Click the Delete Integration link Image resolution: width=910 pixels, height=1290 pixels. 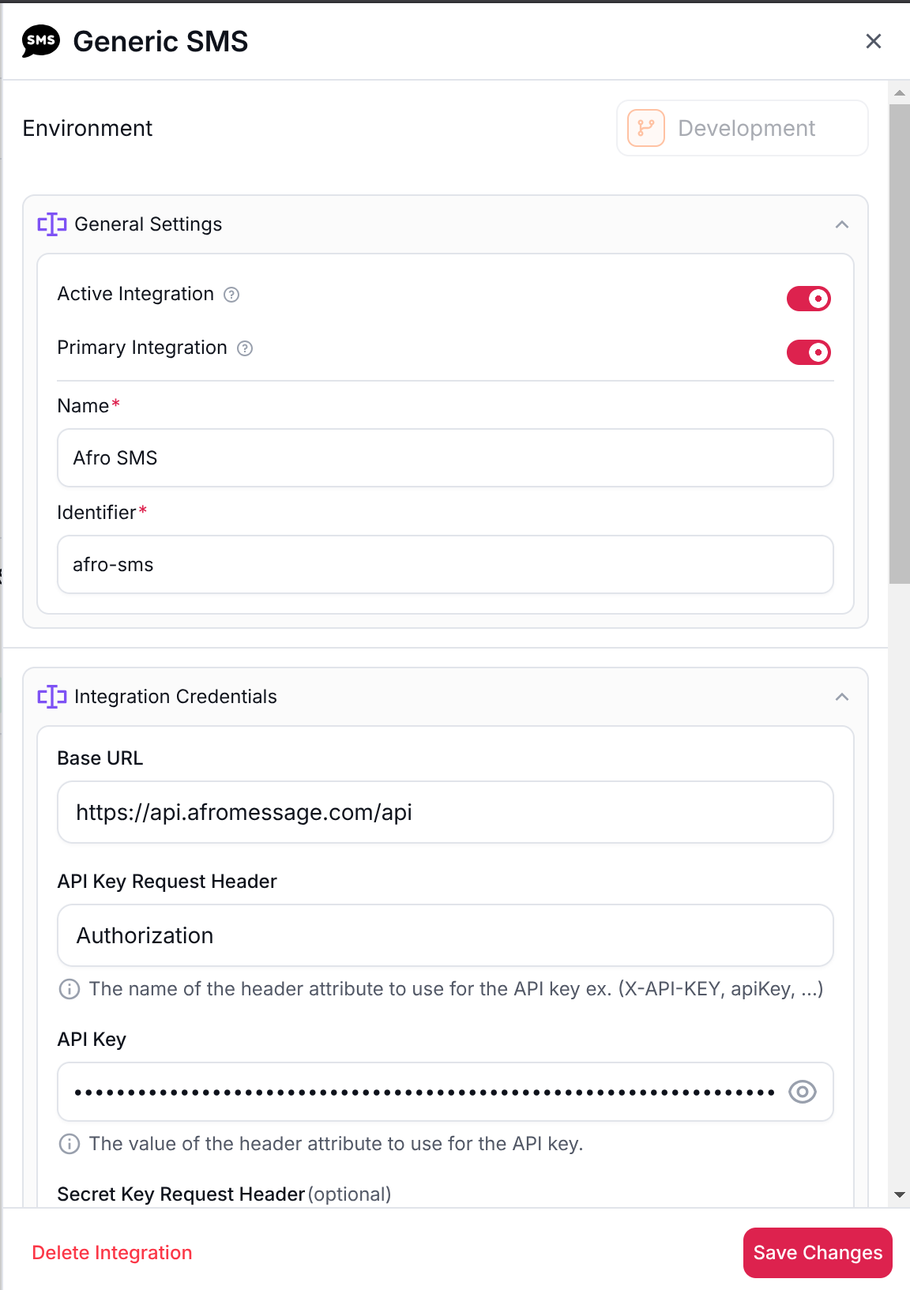coord(112,1253)
